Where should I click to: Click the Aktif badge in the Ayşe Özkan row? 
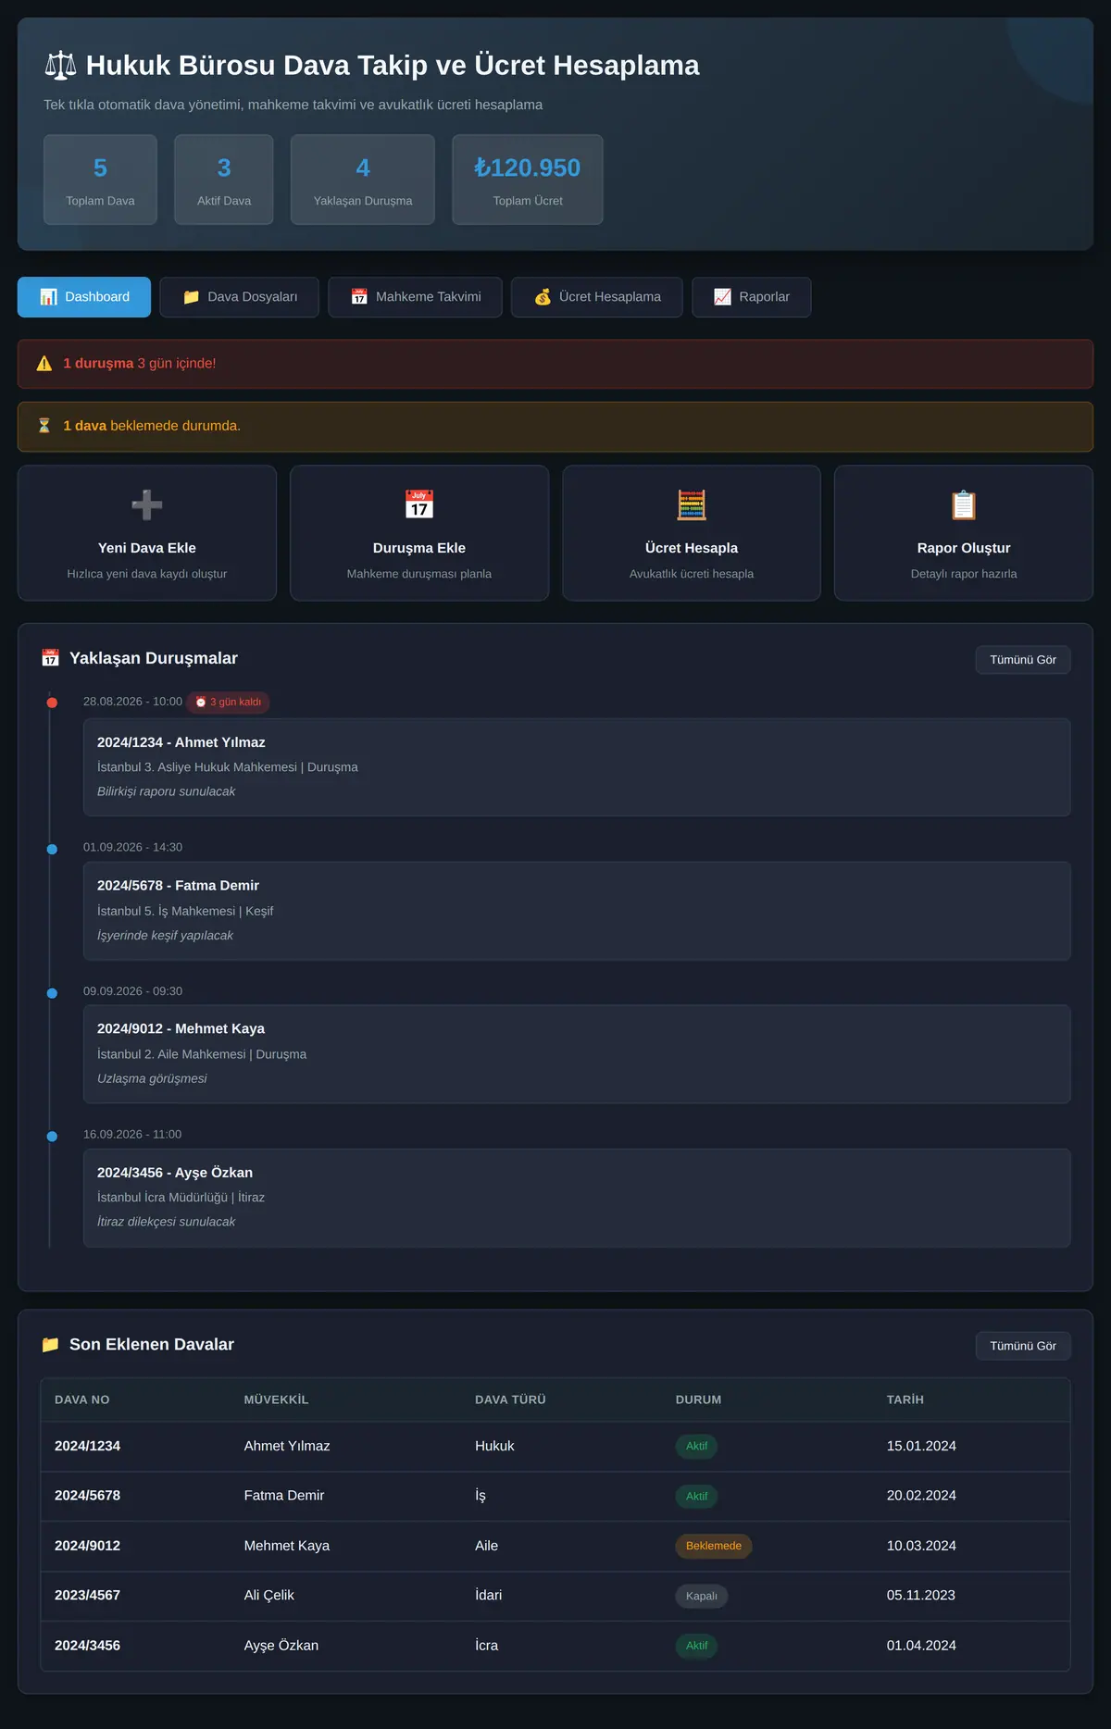coord(696,1646)
